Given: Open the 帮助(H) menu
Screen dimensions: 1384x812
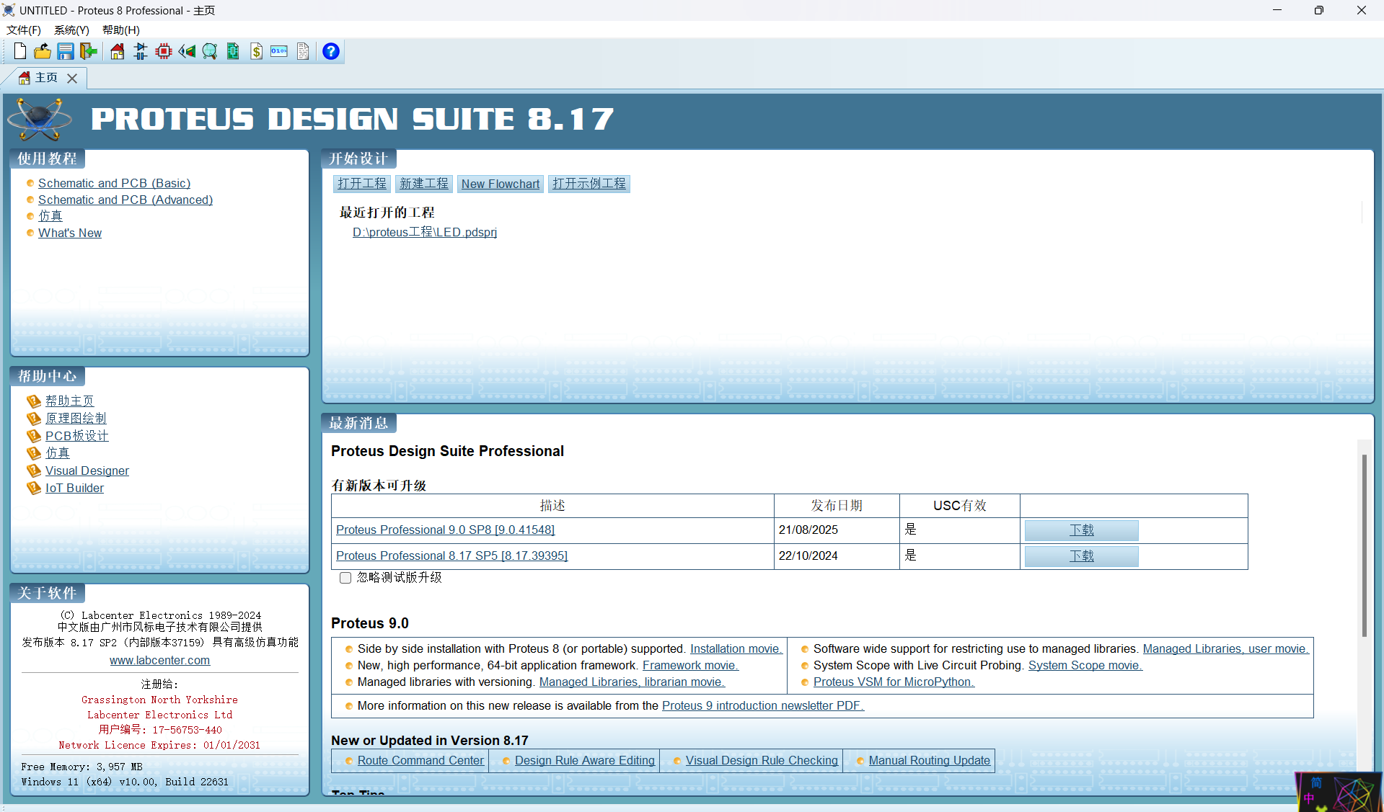Looking at the screenshot, I should tap(121, 30).
